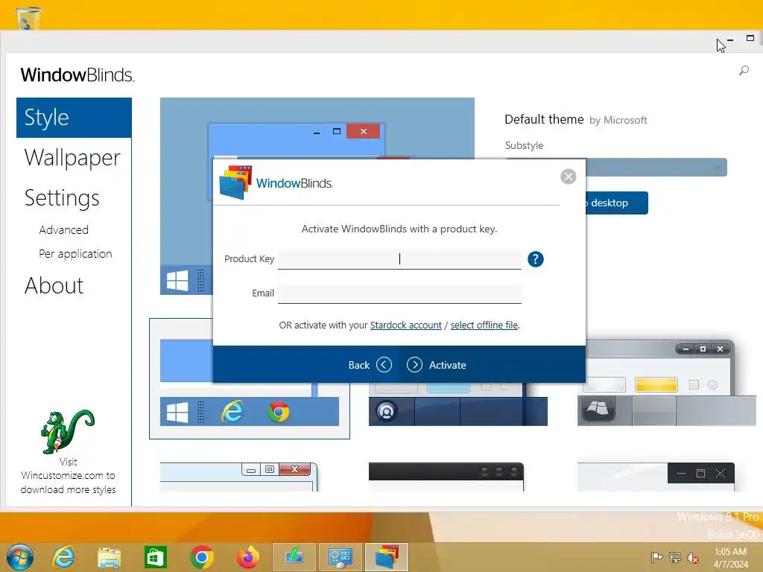The image size is (763, 572).
Task: Visit Wincustomize.com to download more styles
Action: 68,476
